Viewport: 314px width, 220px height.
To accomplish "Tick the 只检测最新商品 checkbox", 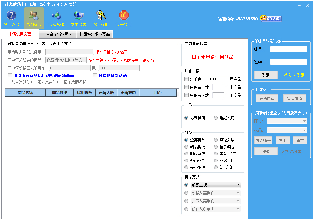I will (95, 75).
